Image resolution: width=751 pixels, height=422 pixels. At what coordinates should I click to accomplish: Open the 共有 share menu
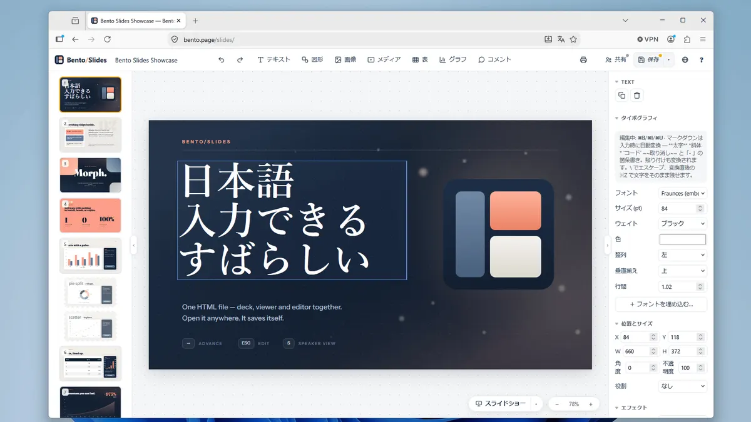[x=616, y=60]
